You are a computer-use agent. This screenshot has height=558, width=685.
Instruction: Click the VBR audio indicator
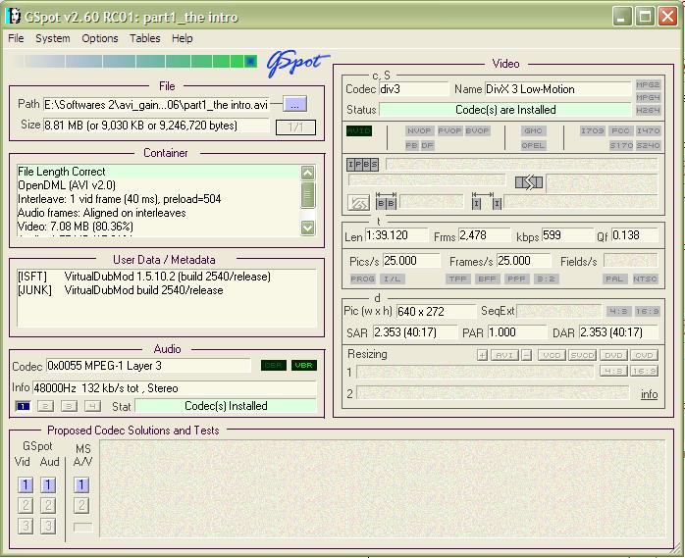pyautogui.click(x=303, y=365)
